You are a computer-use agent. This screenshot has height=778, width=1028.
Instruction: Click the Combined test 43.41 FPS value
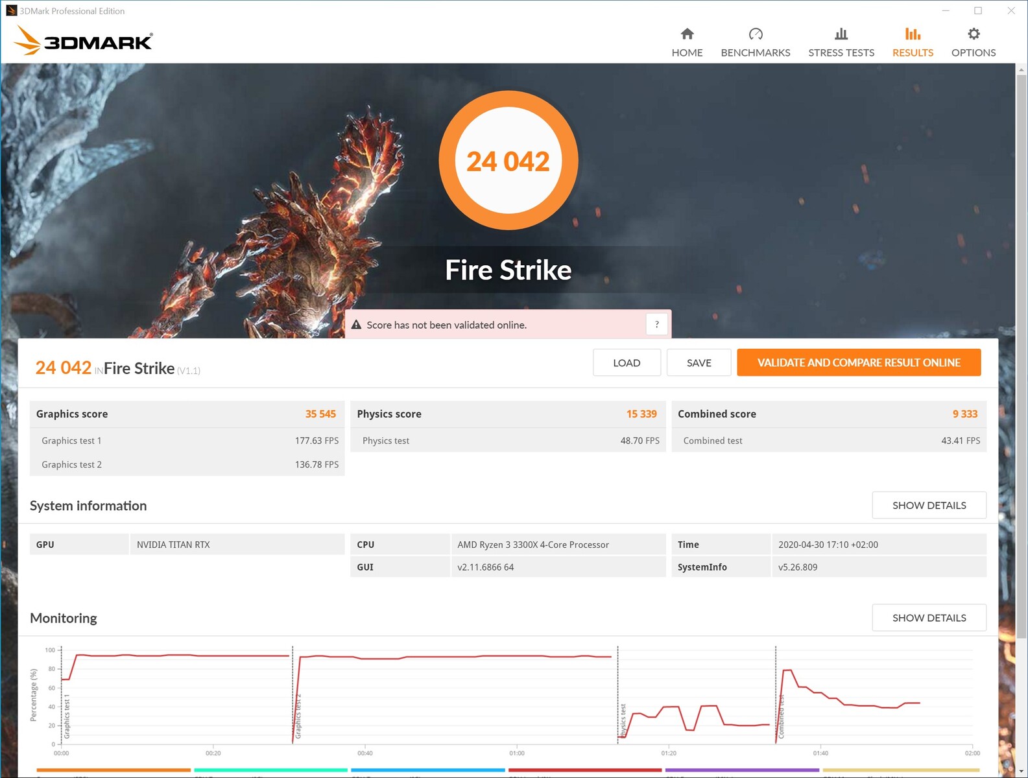[x=961, y=441]
